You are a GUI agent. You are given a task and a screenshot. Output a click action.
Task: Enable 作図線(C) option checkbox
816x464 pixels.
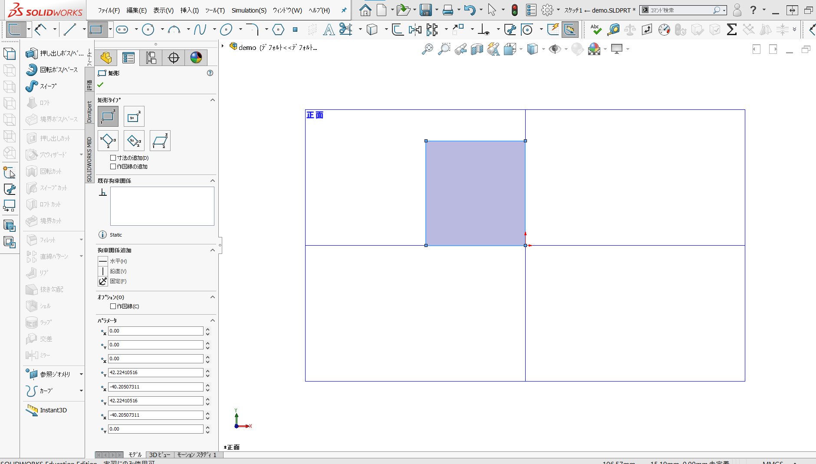coord(113,306)
